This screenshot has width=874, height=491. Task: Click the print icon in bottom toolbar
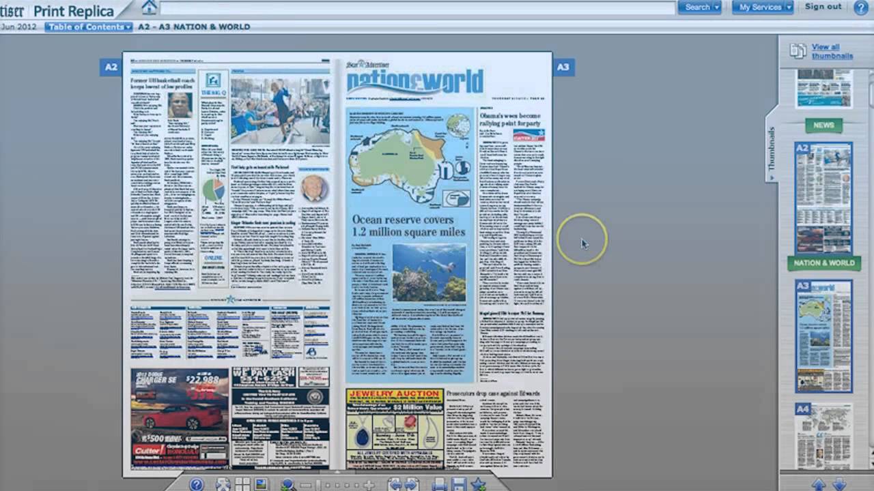pyautogui.click(x=438, y=484)
